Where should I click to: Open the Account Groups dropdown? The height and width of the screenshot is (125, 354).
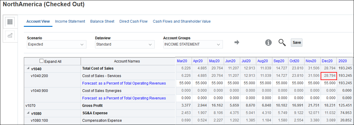click(x=193, y=44)
